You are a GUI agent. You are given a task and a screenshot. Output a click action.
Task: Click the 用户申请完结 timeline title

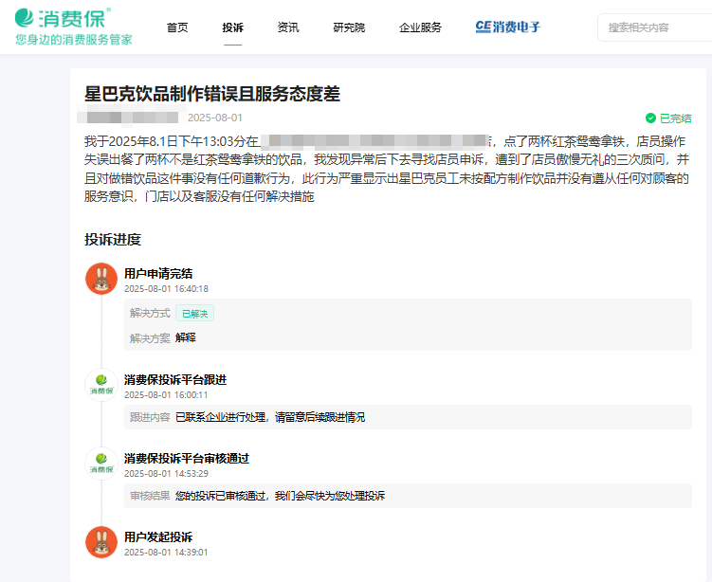[158, 273]
